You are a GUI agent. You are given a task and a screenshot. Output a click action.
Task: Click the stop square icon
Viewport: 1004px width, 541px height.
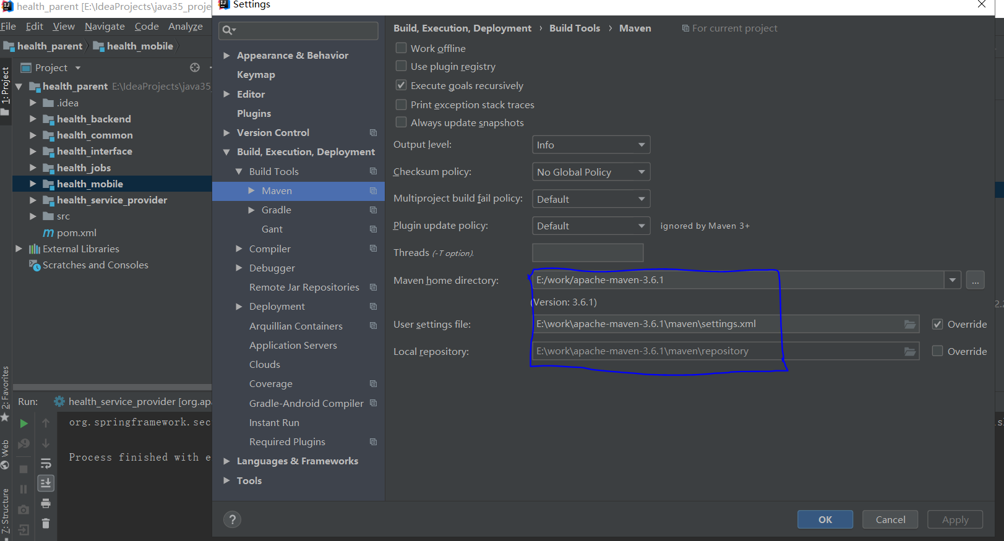24,469
